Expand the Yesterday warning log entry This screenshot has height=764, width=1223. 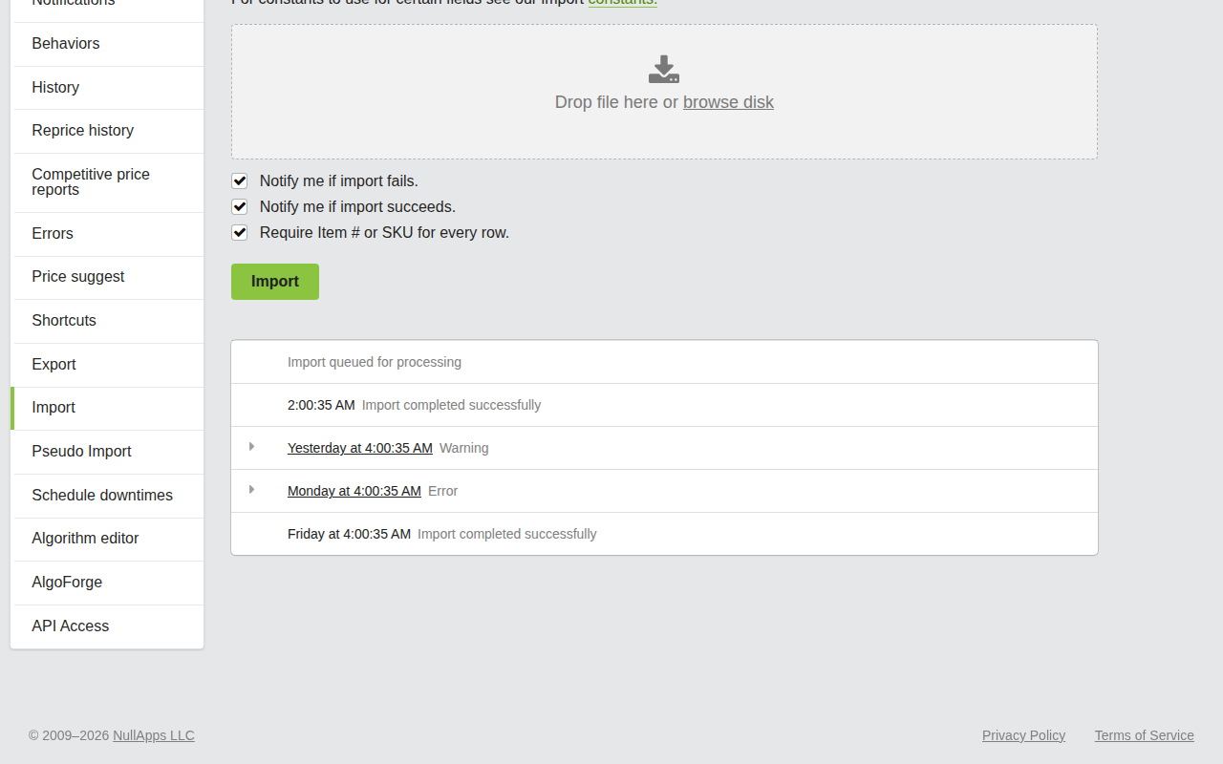click(x=251, y=447)
